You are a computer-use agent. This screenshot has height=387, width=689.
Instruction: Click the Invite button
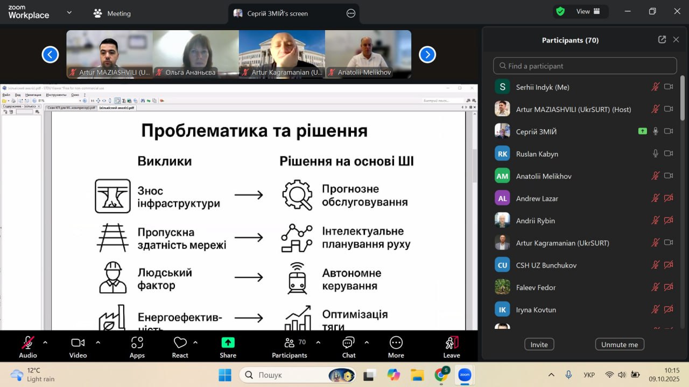tap(539, 344)
